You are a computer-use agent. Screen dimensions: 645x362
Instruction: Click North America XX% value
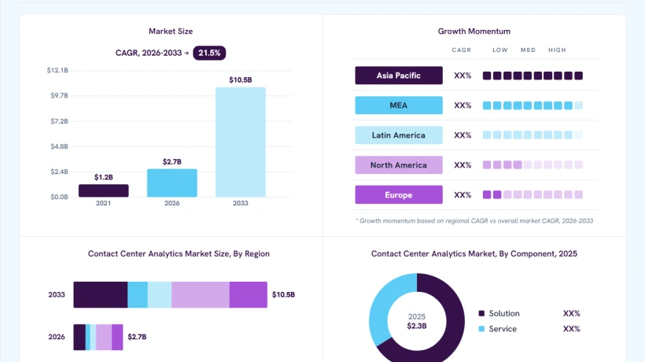[463, 165]
